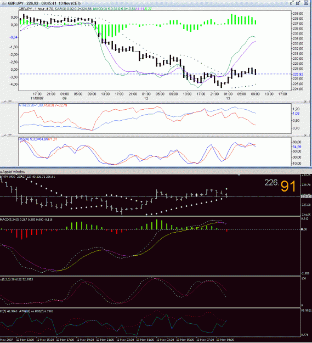The image size is (312, 343).
Task: Click the green MACD(3) indicator label
Action: 114,9
